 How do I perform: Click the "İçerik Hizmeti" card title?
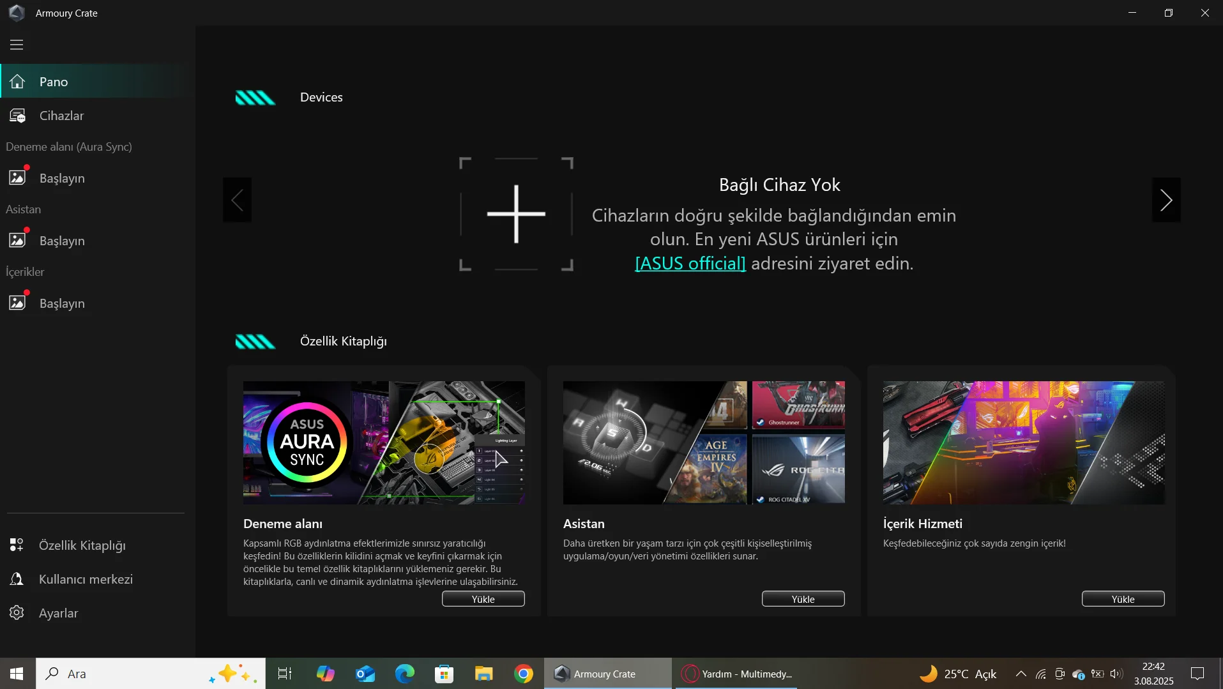[x=923, y=524]
